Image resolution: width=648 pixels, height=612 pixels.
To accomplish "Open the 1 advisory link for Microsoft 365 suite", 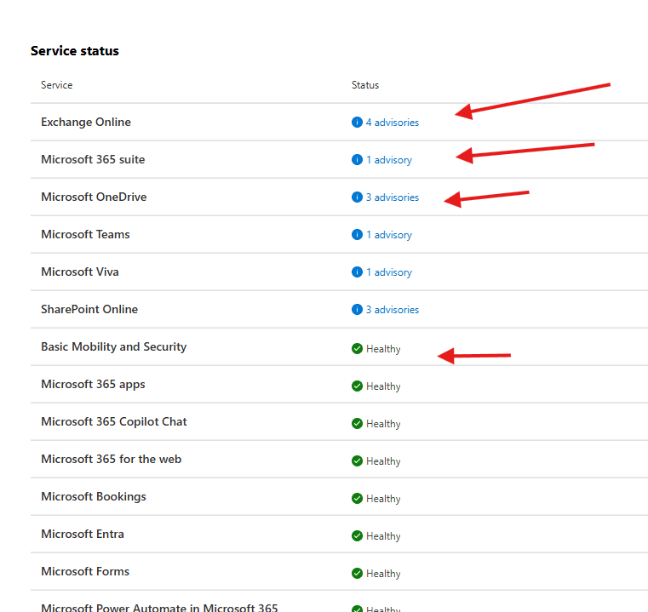I will pos(388,160).
